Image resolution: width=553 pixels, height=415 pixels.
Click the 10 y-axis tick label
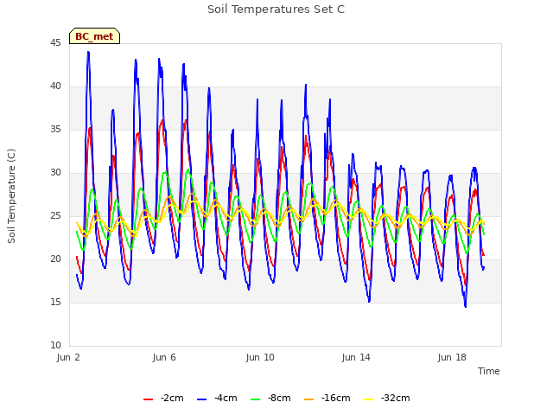coord(55,346)
